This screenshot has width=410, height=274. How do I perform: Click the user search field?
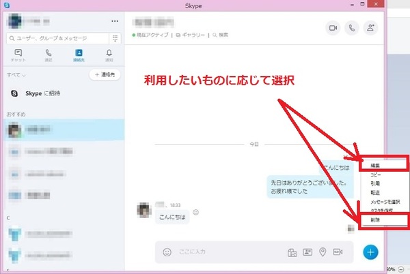click(x=58, y=38)
